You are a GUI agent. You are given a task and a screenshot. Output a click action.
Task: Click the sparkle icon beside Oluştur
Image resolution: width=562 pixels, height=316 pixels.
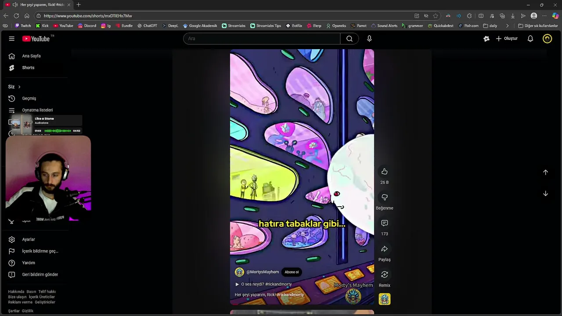486,39
